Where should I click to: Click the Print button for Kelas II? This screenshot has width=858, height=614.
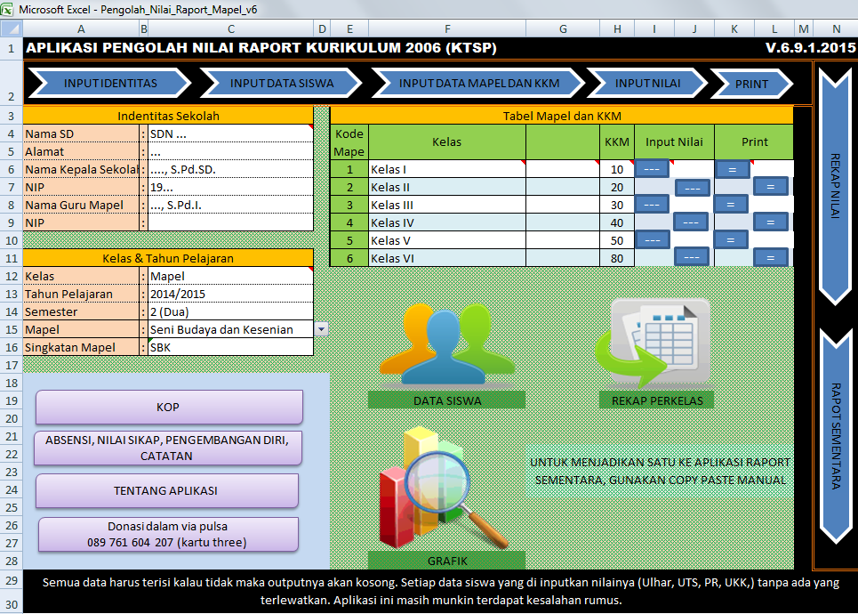click(x=770, y=186)
